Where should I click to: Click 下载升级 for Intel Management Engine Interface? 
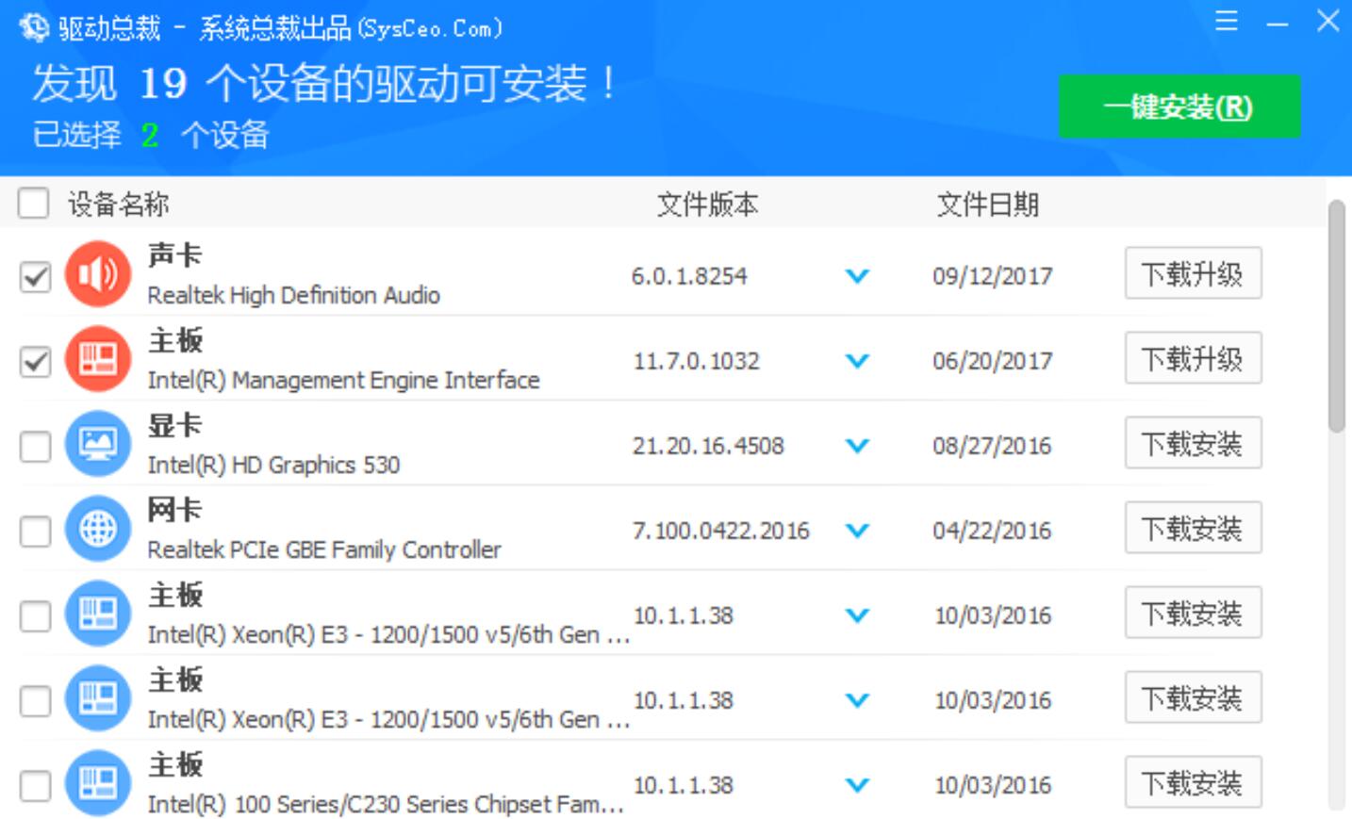[x=1193, y=358]
